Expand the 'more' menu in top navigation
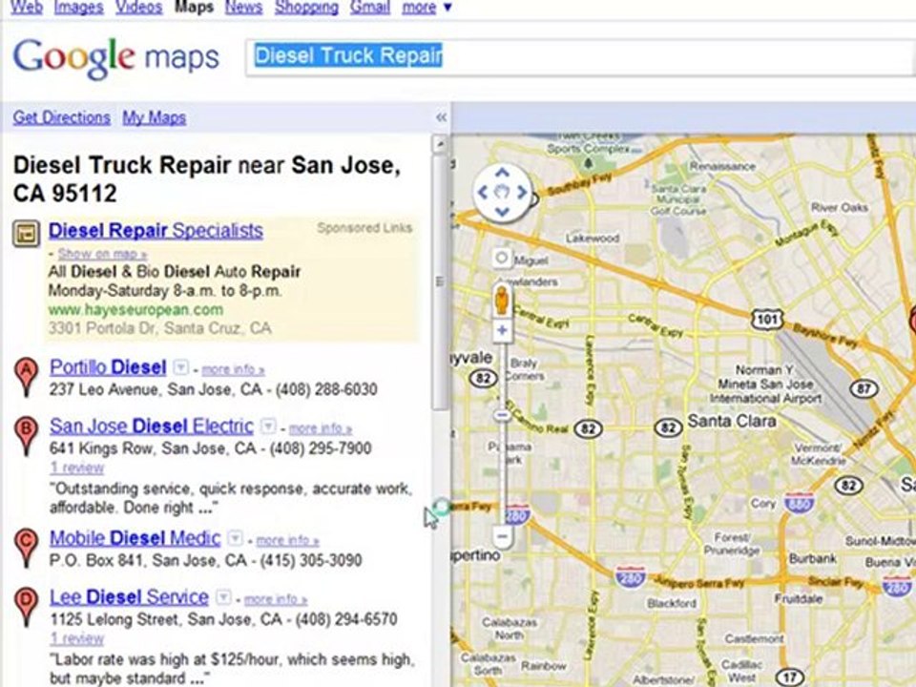The height and width of the screenshot is (687, 916). pyautogui.click(x=427, y=8)
